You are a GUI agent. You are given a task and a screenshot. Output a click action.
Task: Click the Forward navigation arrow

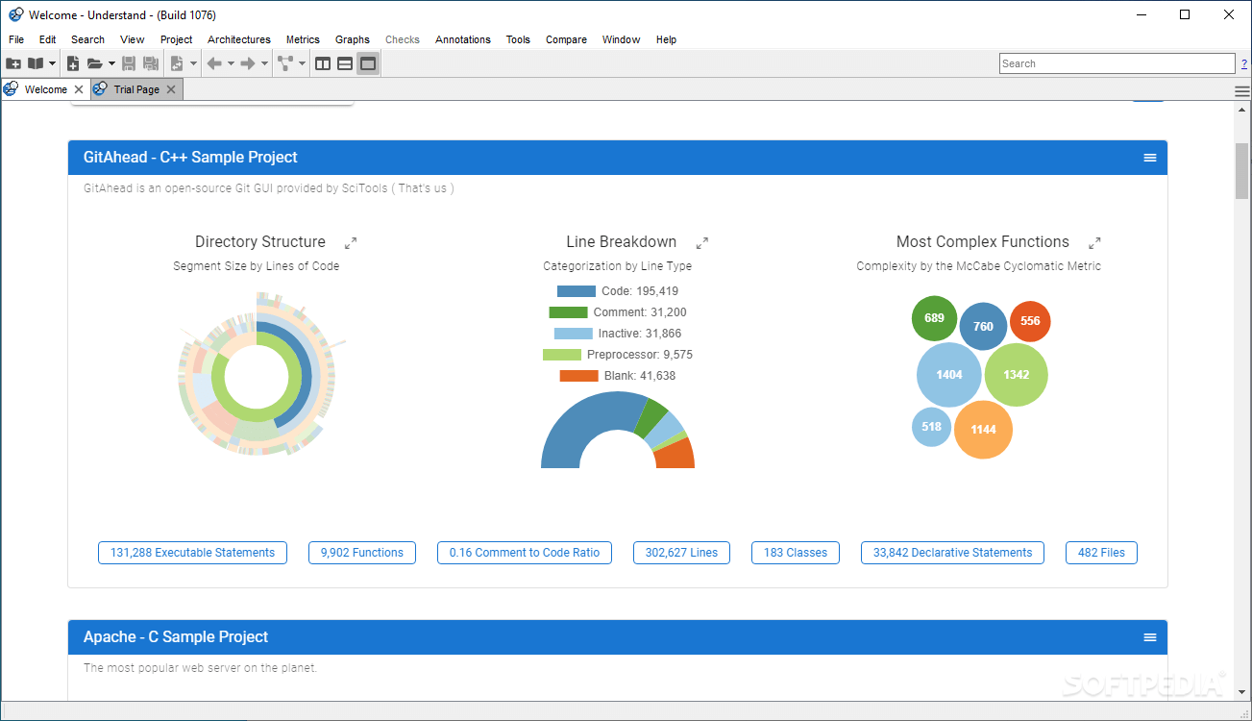click(248, 63)
